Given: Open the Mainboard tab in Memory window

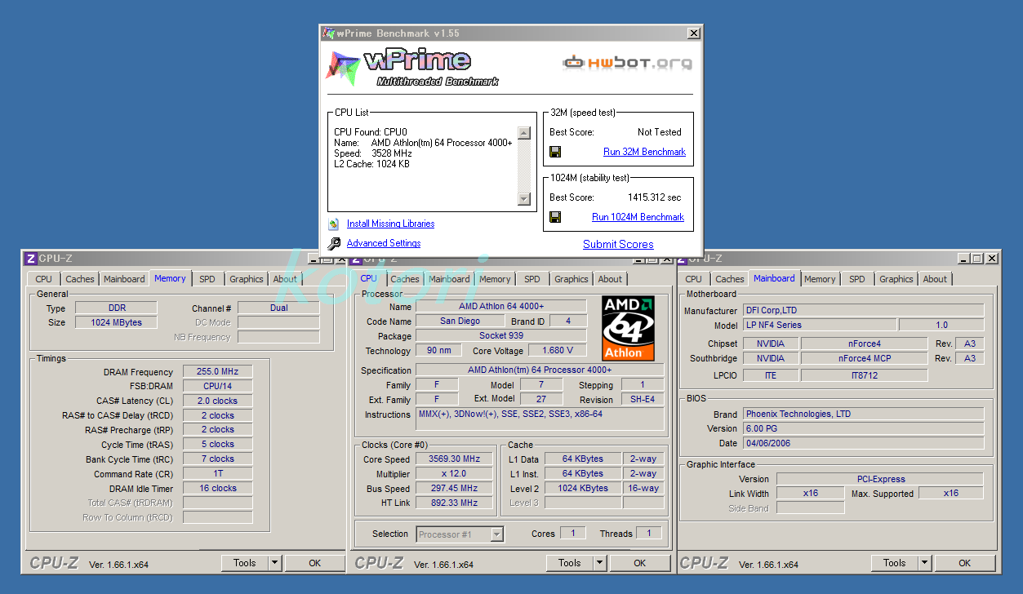Looking at the screenshot, I should pyautogui.click(x=124, y=279).
